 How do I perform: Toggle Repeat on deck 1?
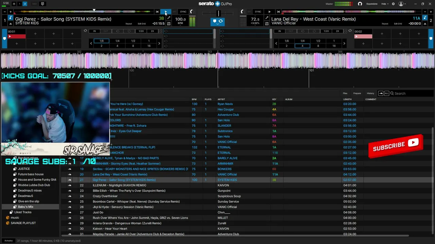[128, 24]
